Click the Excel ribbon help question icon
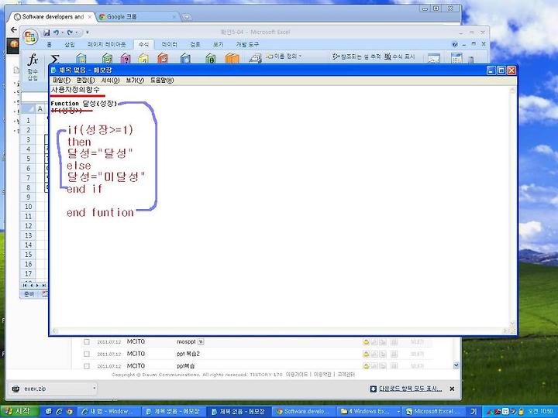 (454, 44)
